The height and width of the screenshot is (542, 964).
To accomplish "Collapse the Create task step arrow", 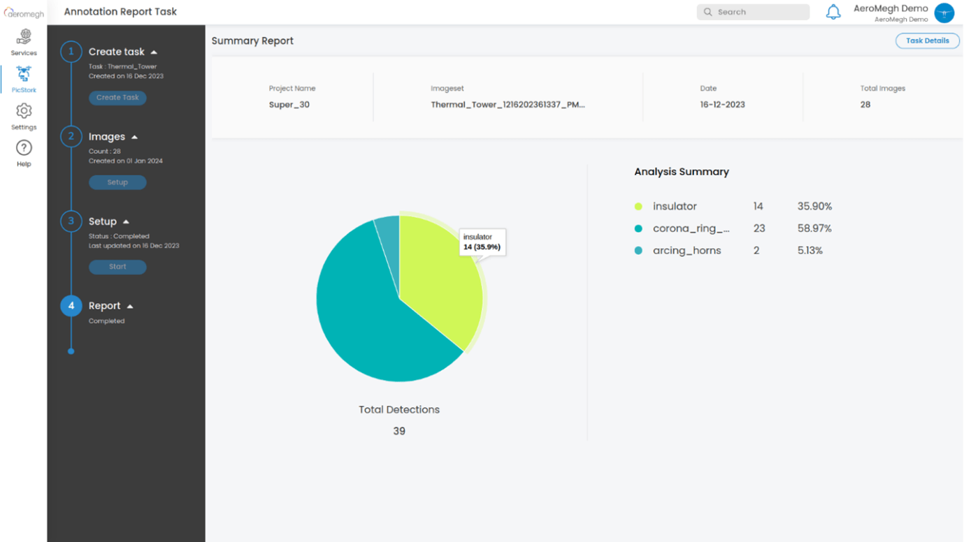I will point(154,52).
